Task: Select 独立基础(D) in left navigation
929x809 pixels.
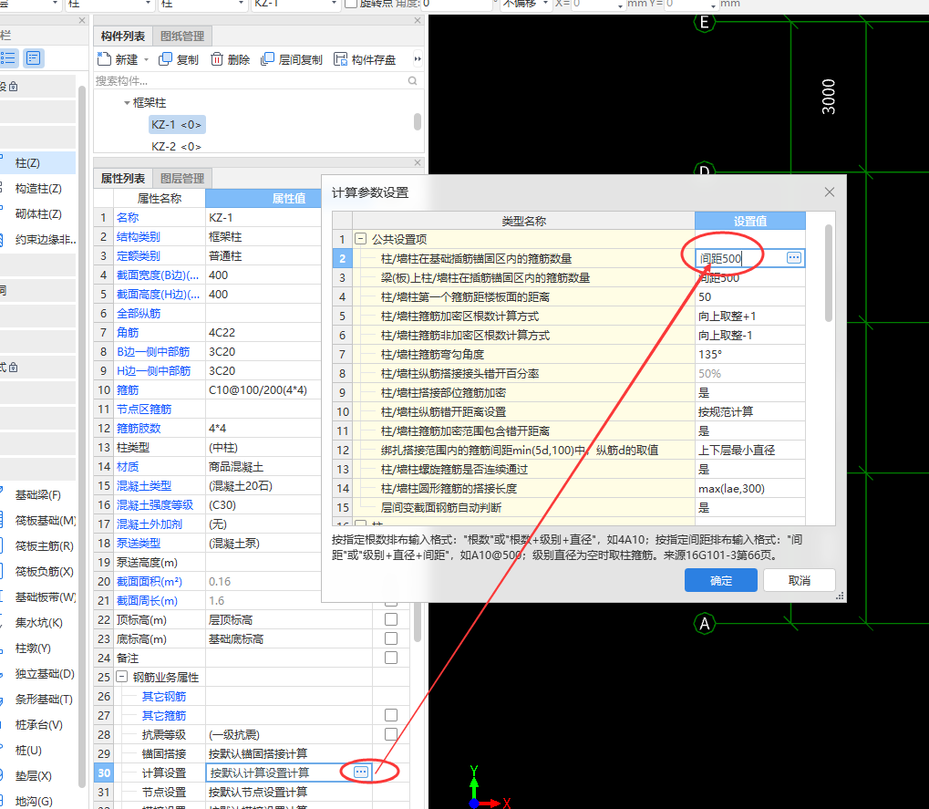Action: tap(38, 673)
